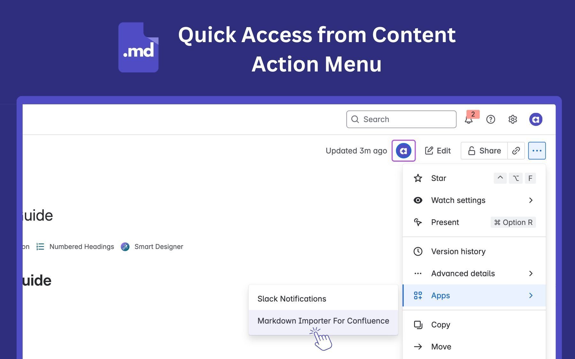
Task: Select Present in the action menu
Action: [x=474, y=222]
